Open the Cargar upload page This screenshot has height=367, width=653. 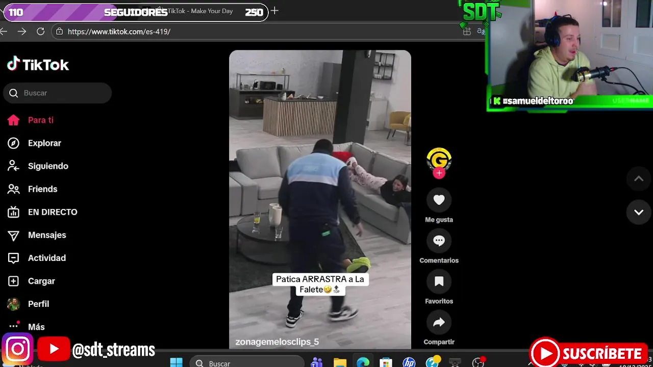41,281
